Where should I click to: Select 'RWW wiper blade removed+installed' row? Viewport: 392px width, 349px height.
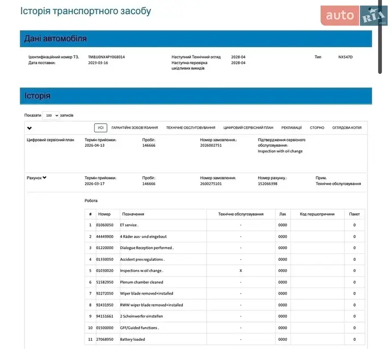(x=225, y=305)
